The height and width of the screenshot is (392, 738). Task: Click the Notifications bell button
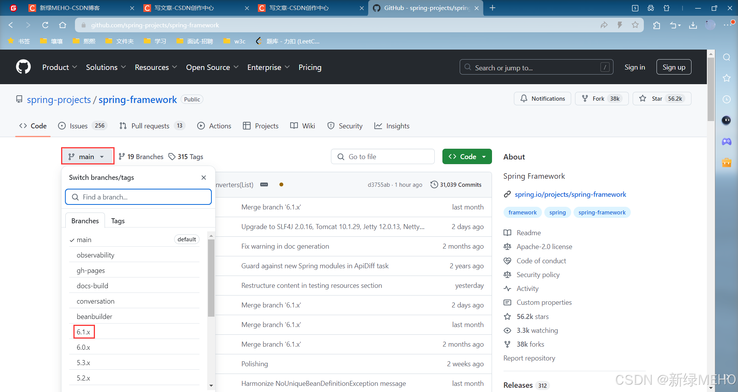(542, 98)
